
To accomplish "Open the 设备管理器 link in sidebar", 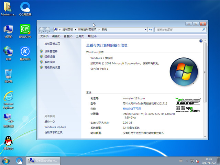I will 51,51.
